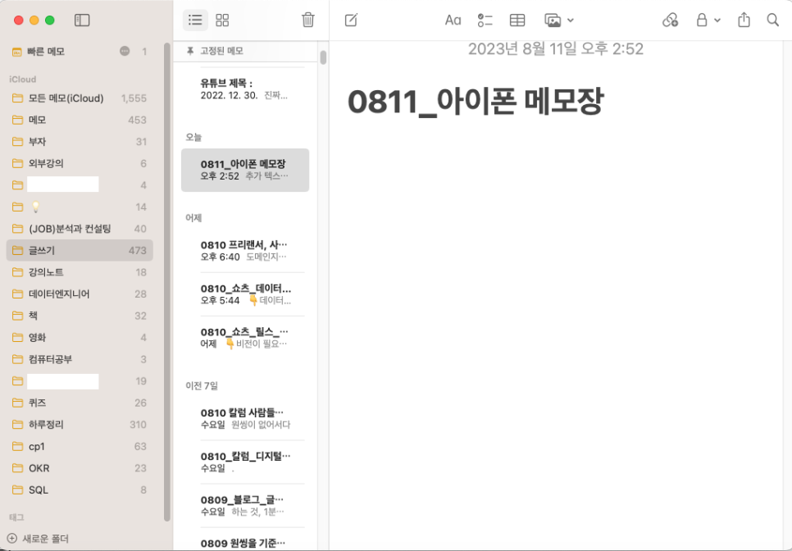Switch to list view

(195, 20)
